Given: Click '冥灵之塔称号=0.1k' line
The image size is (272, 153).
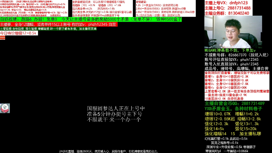Looking at the screenshot, I should coord(225,143).
